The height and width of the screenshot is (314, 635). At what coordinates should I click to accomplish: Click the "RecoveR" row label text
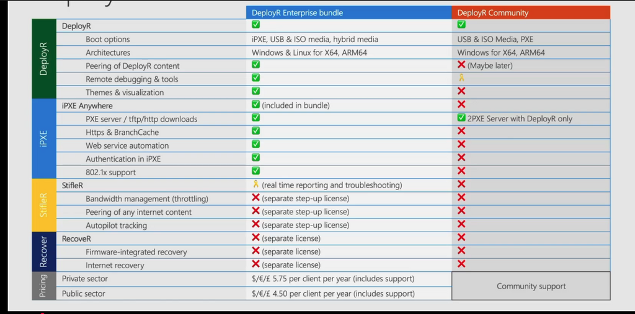tap(76, 238)
